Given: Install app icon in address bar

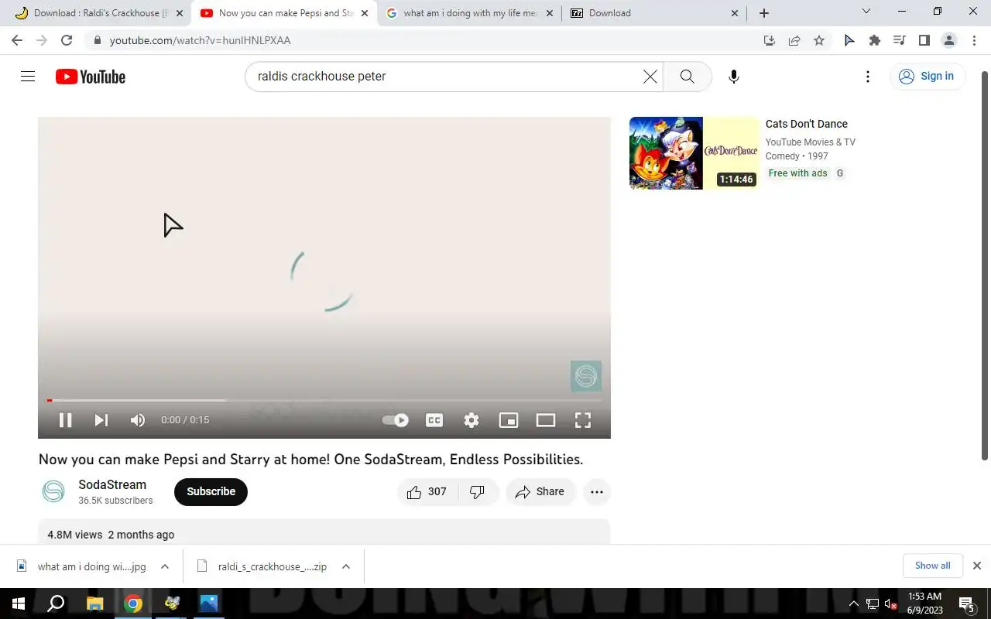Looking at the screenshot, I should [770, 40].
